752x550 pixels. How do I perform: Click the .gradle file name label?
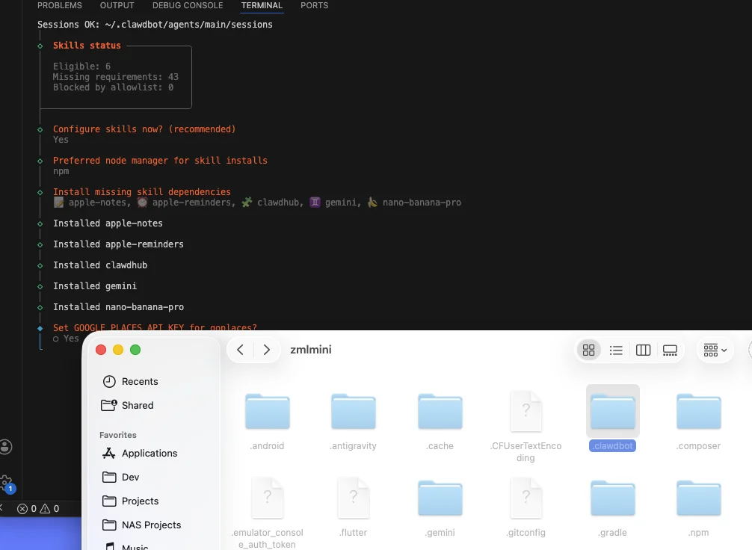coord(612,533)
